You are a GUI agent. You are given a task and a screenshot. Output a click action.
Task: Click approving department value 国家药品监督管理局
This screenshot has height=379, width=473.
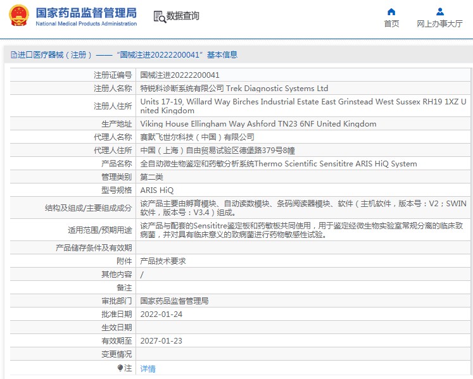(174, 301)
